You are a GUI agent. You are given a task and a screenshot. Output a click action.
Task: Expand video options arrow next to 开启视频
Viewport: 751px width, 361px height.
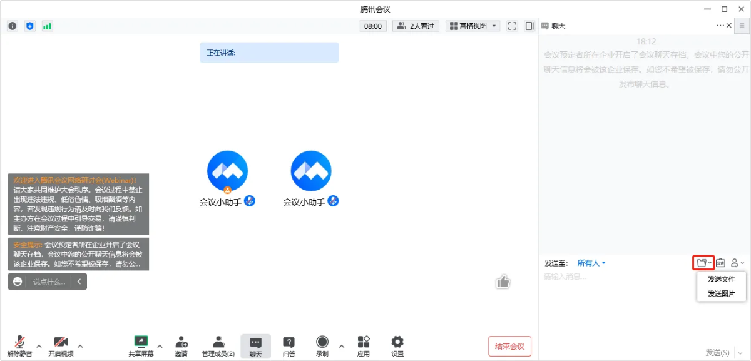click(79, 345)
